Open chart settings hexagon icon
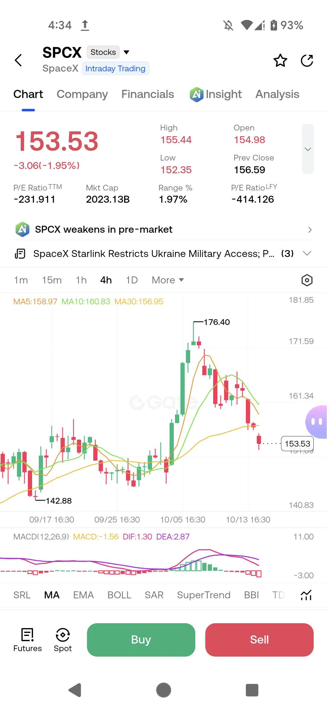Image resolution: width=327 pixels, height=710 pixels. click(307, 280)
